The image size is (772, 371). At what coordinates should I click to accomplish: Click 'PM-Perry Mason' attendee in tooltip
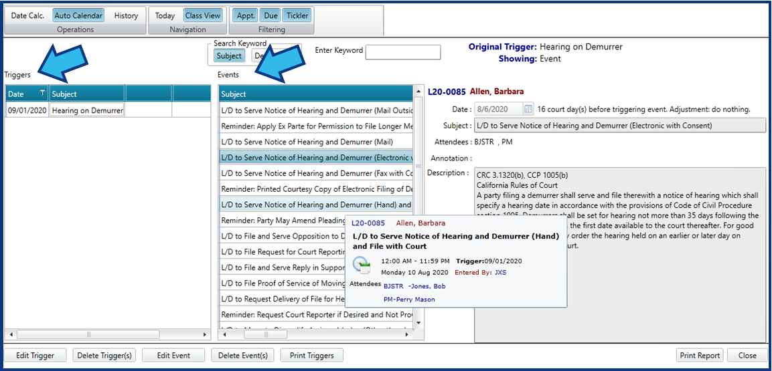coord(409,299)
